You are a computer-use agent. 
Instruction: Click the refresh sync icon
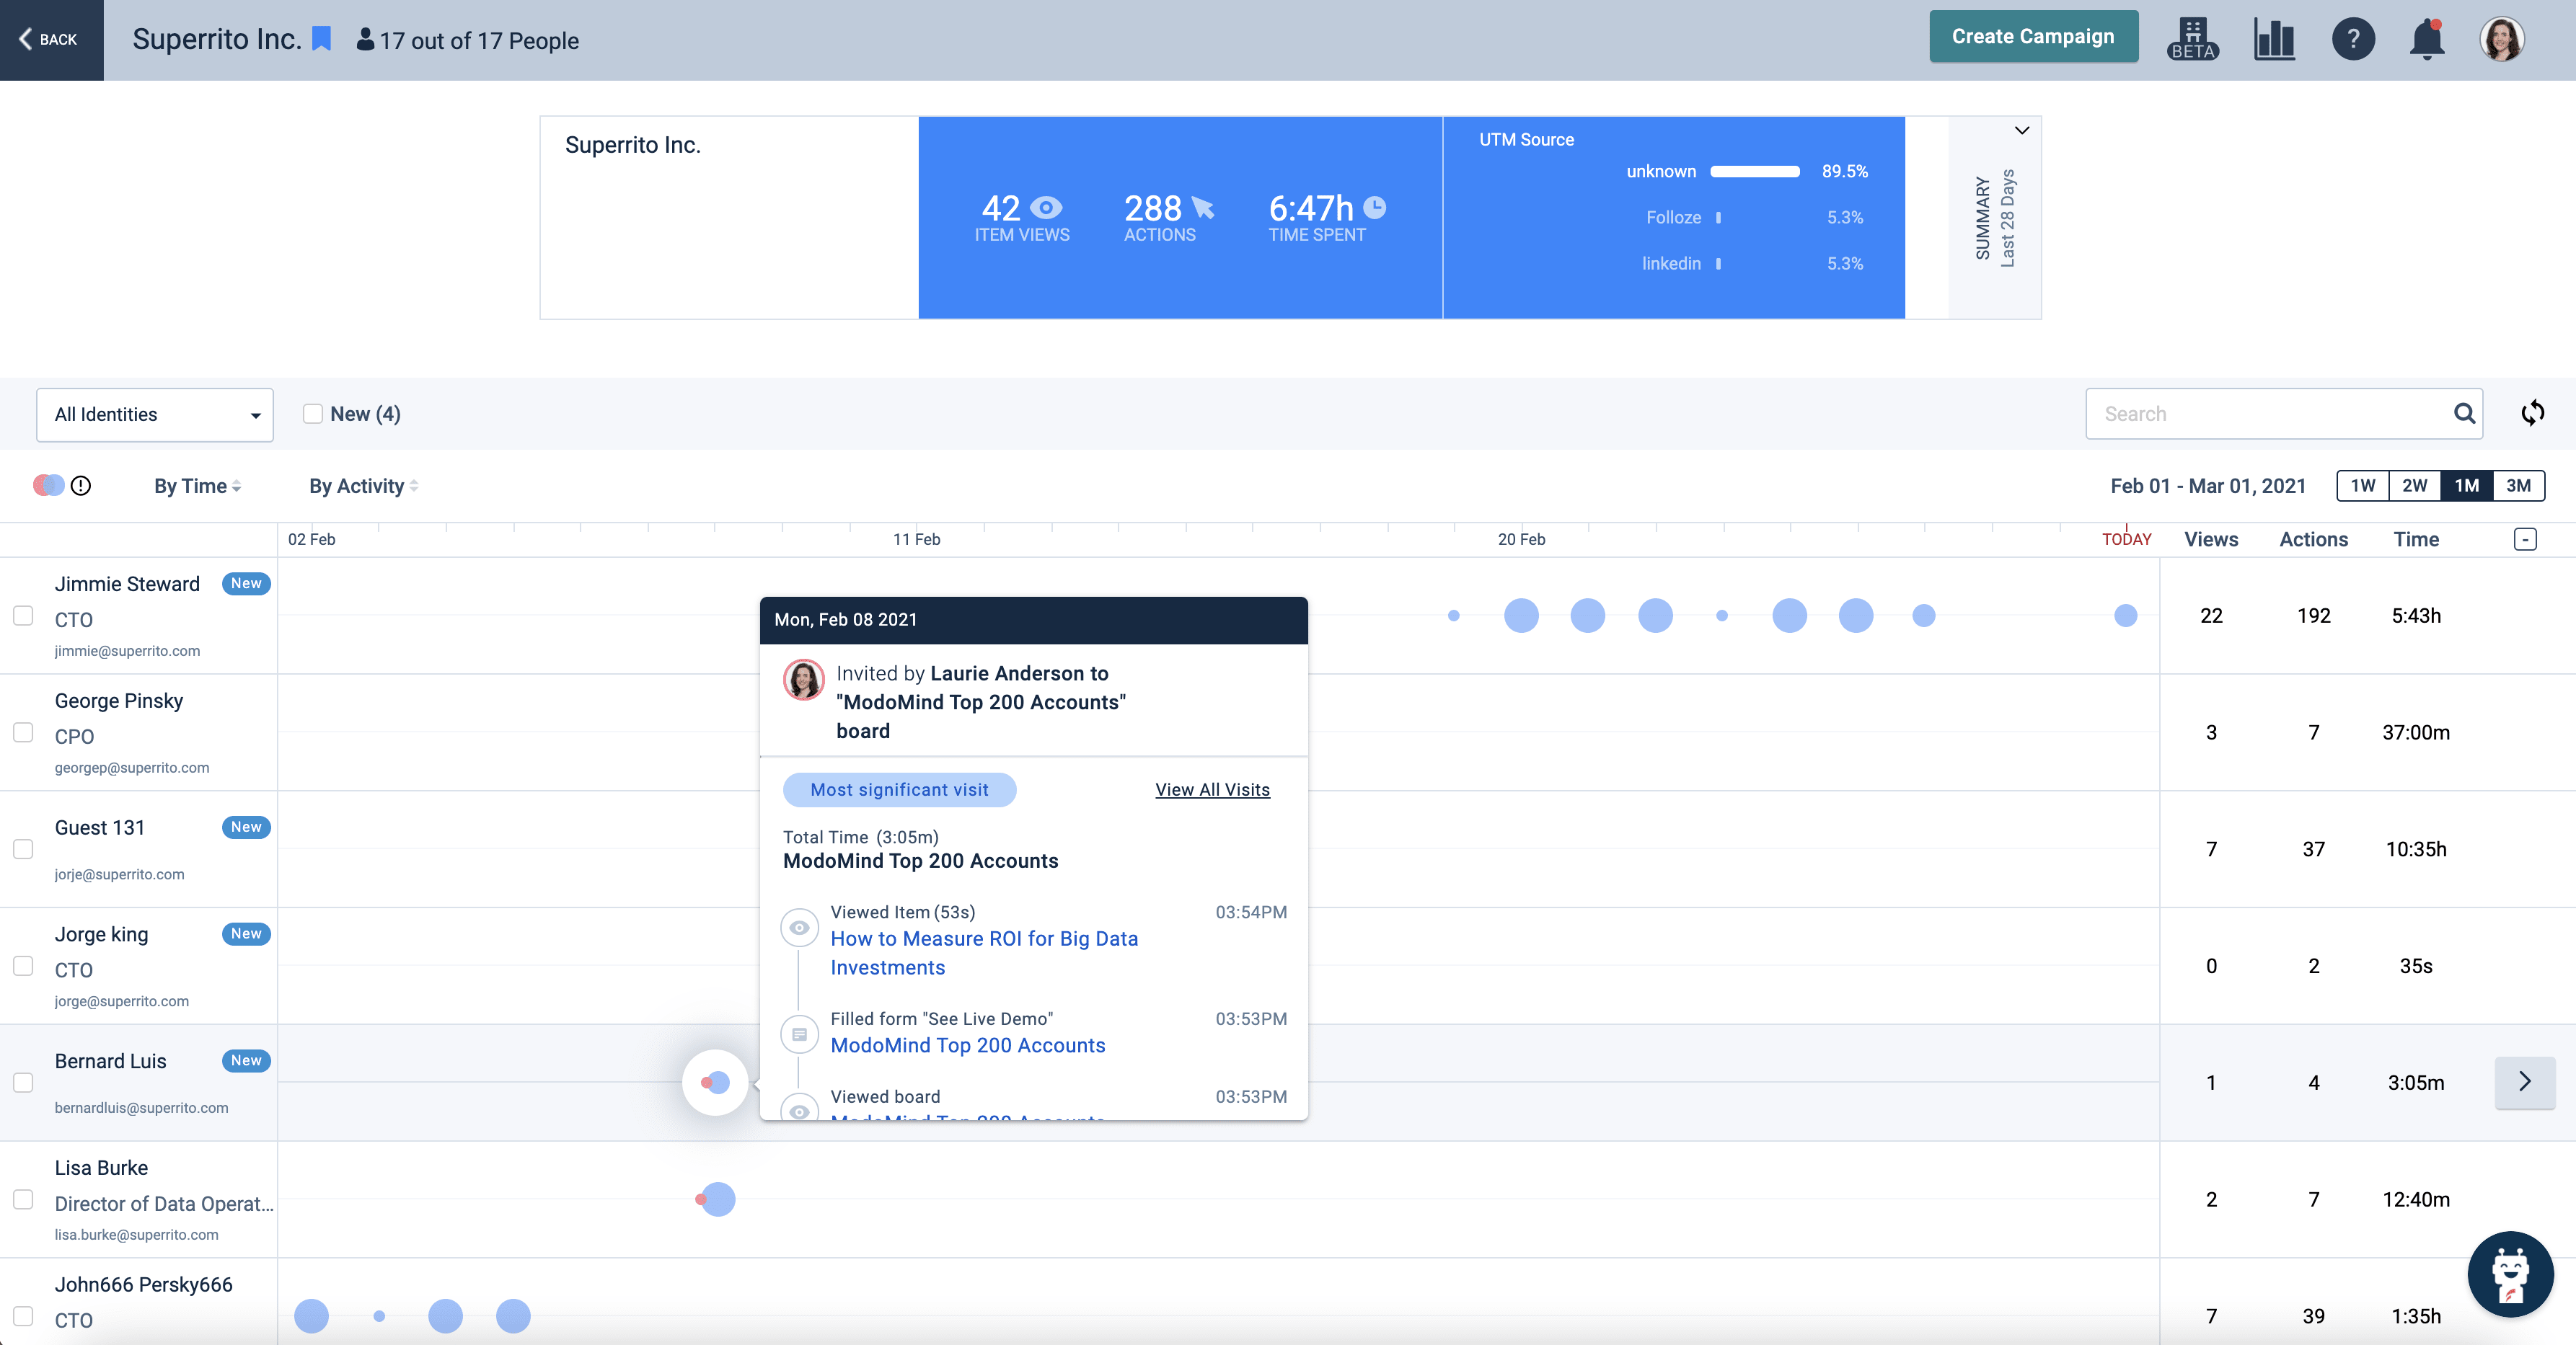coord(2532,413)
